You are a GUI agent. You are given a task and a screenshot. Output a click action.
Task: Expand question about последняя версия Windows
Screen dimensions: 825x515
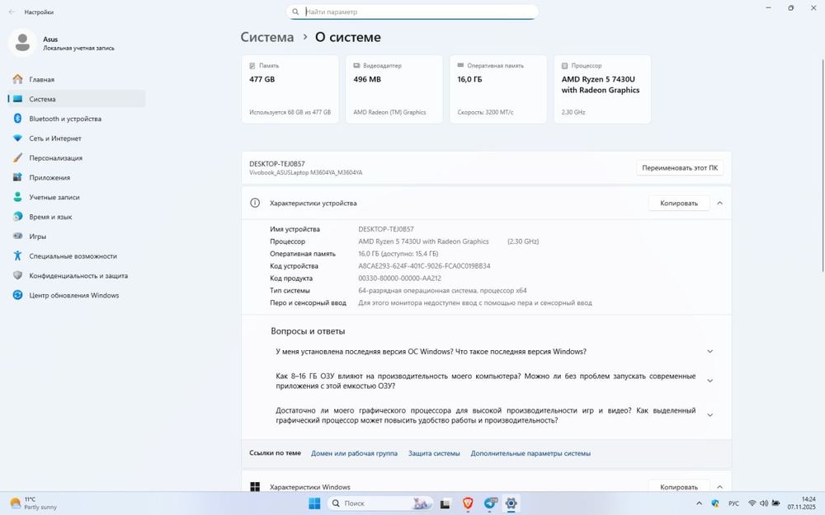[709, 352]
